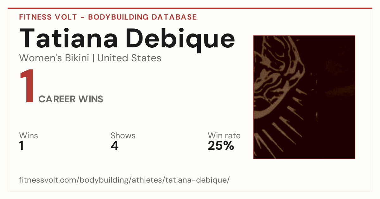Click the 4 value under Shows
The width and height of the screenshot is (380, 199).
(x=114, y=146)
